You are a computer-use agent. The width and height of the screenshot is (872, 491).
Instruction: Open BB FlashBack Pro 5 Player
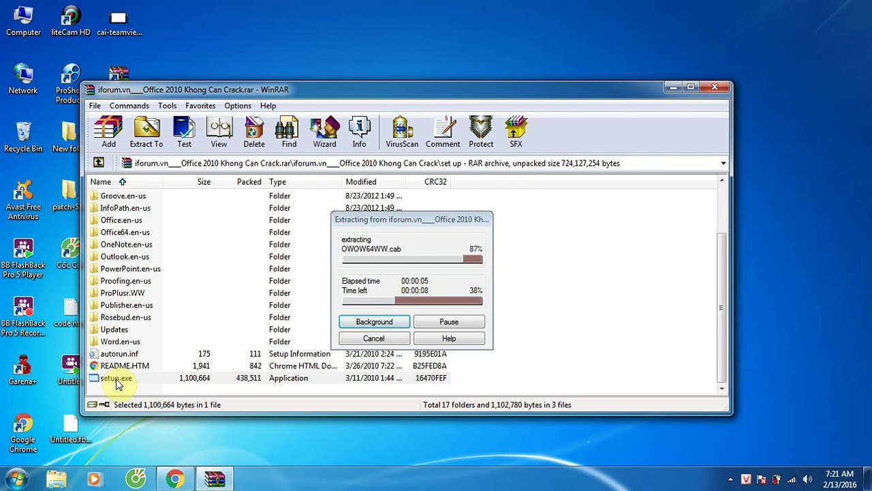coord(23,259)
